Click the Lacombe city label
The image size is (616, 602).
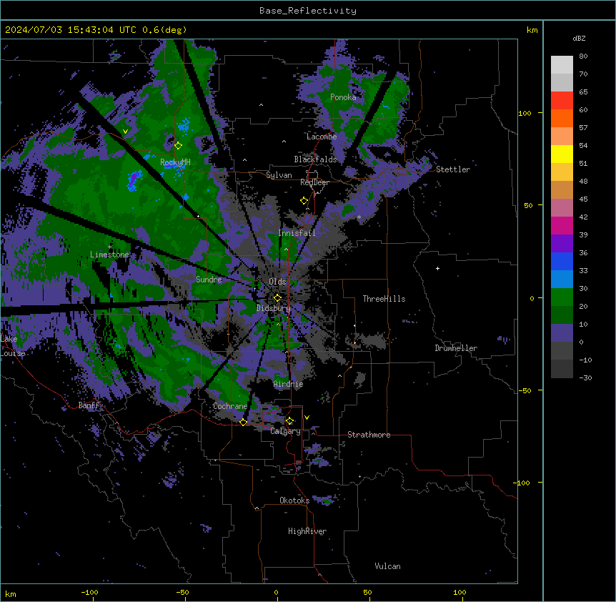tap(322, 137)
